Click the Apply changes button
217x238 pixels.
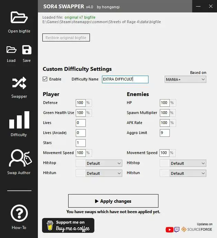point(113,201)
